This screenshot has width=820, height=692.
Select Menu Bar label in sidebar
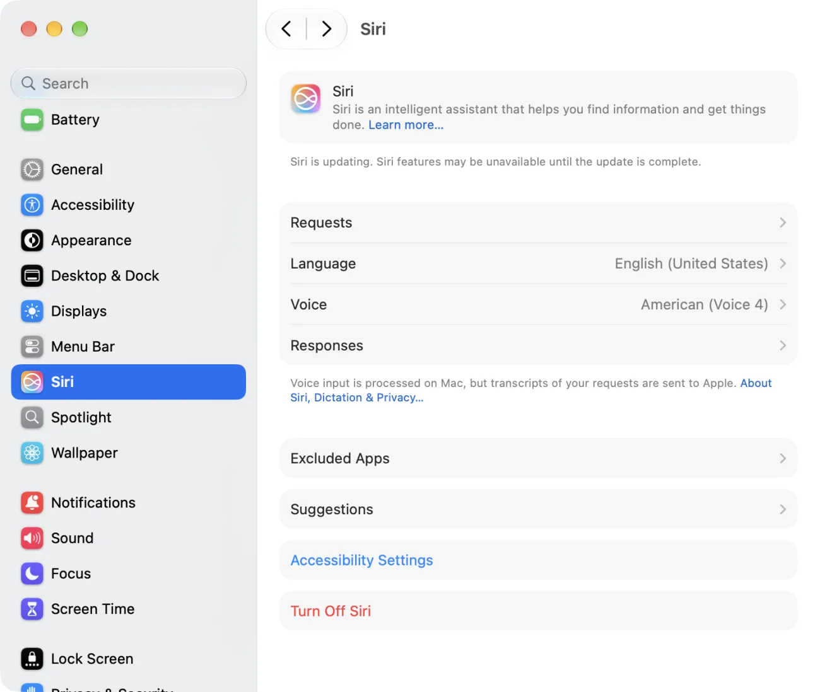pyautogui.click(x=83, y=347)
